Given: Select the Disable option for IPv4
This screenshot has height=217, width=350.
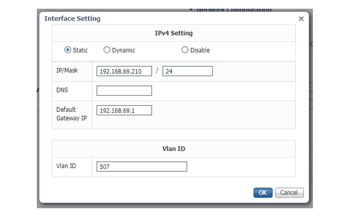Looking at the screenshot, I should pos(185,50).
